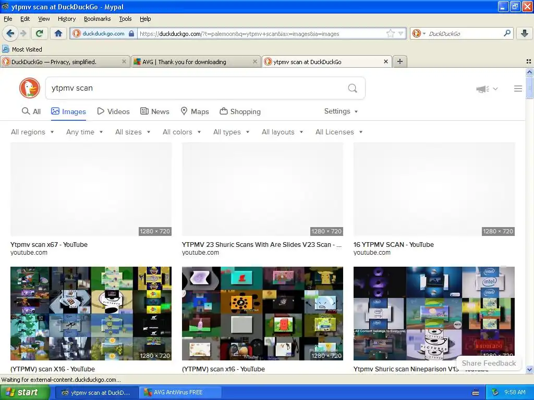534x400 pixels.
Task: Click the Forward navigation arrow
Action: coord(23,33)
